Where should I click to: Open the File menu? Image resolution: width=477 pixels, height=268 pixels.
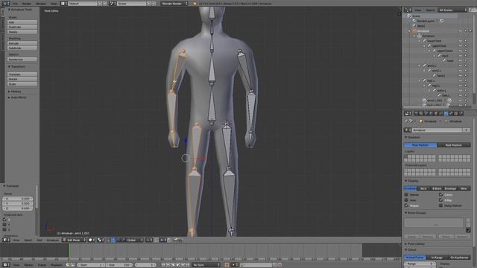click(x=15, y=3)
